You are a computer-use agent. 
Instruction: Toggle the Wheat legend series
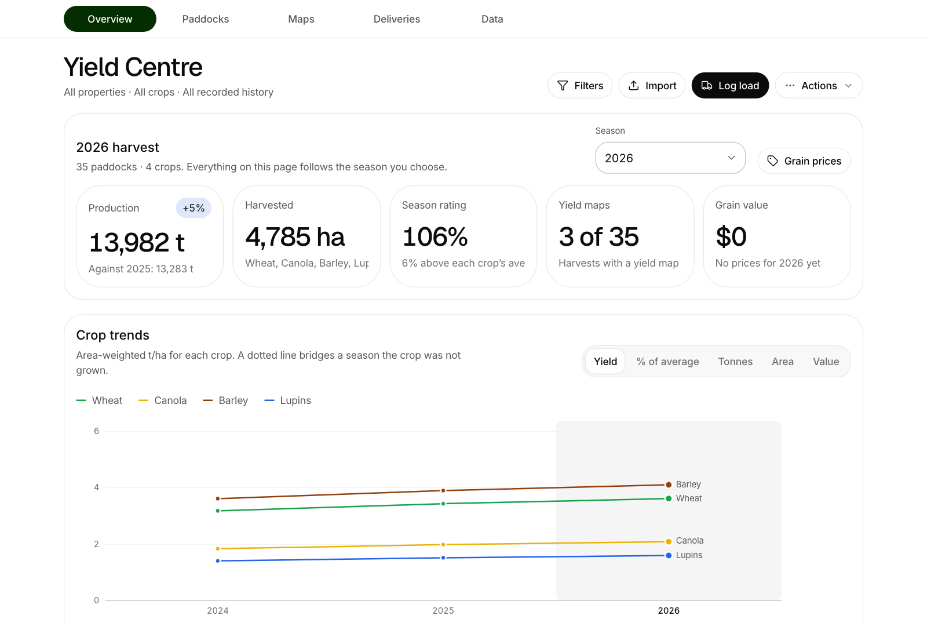pos(99,400)
